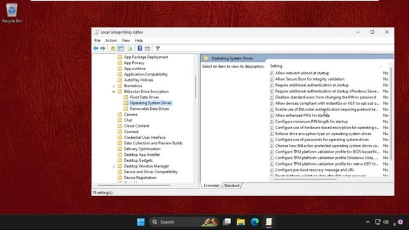409x230 pixels.
Task: Toggle Show/Hide Console Tree icon
Action: [121, 49]
